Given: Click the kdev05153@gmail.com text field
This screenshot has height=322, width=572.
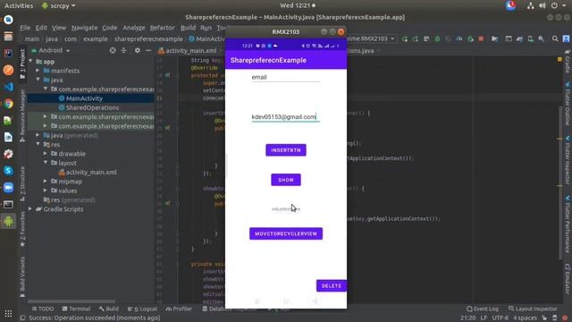Looking at the screenshot, I should pyautogui.click(x=286, y=117).
